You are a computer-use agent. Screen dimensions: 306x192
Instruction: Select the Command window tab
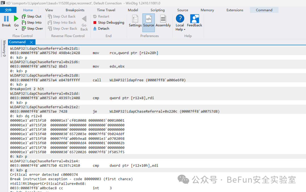pyautogui.click(x=17, y=42)
